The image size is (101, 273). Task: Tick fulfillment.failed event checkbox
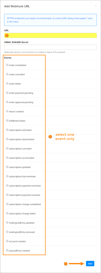click(7, 120)
